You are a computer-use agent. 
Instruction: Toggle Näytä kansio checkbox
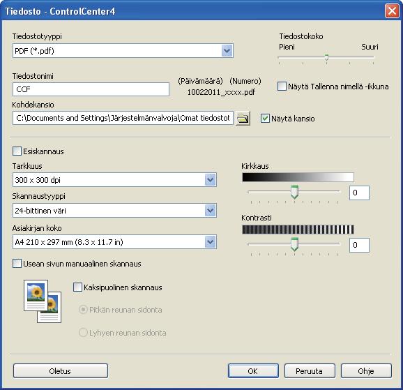click(265, 119)
